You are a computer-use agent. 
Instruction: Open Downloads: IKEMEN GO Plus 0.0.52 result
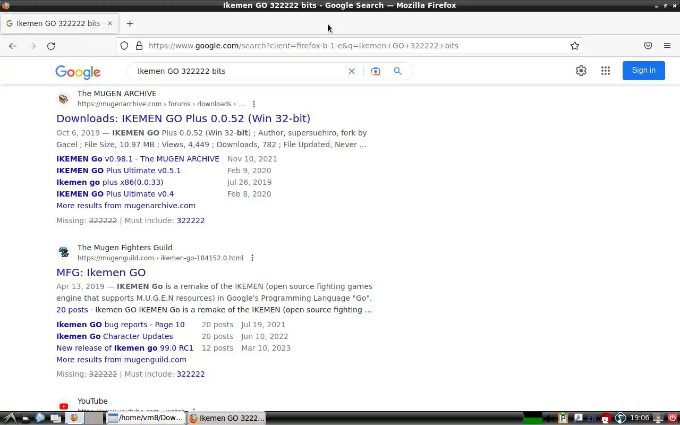pyautogui.click(x=183, y=118)
